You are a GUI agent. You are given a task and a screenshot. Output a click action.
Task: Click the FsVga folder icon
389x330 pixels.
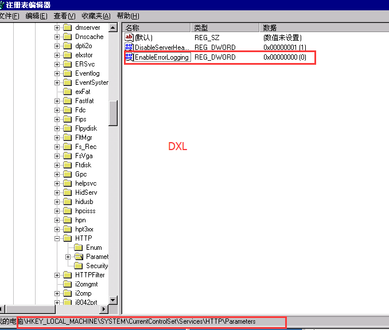(x=68, y=156)
